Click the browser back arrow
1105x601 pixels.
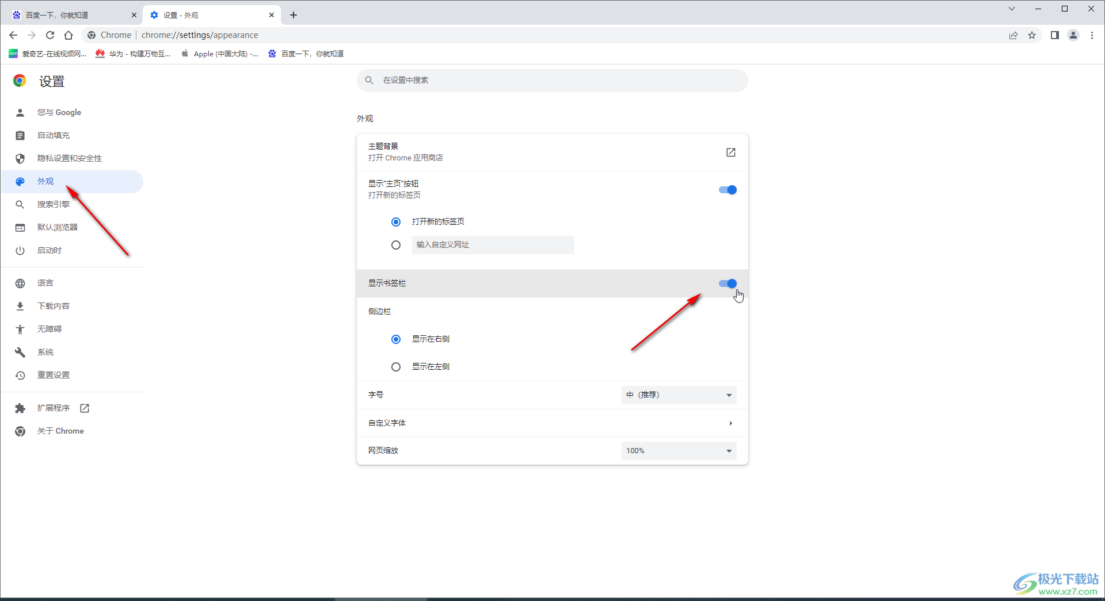[x=13, y=35]
